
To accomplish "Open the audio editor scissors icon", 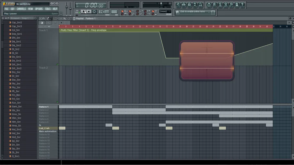I will 226,5.
